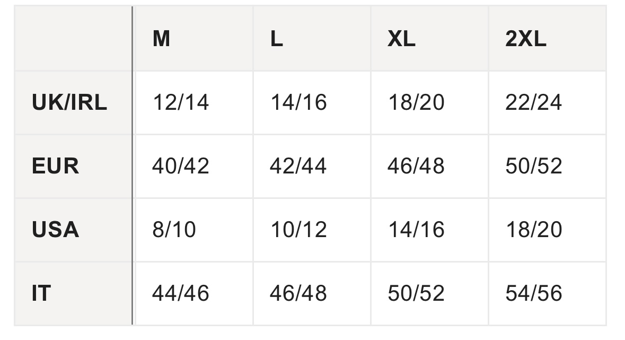Select USA size 8/10 cell

pos(194,230)
